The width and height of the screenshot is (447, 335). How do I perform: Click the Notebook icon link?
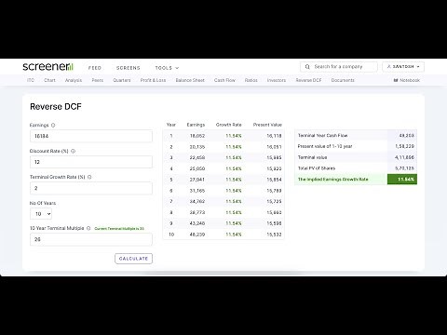pyautogui.click(x=407, y=80)
